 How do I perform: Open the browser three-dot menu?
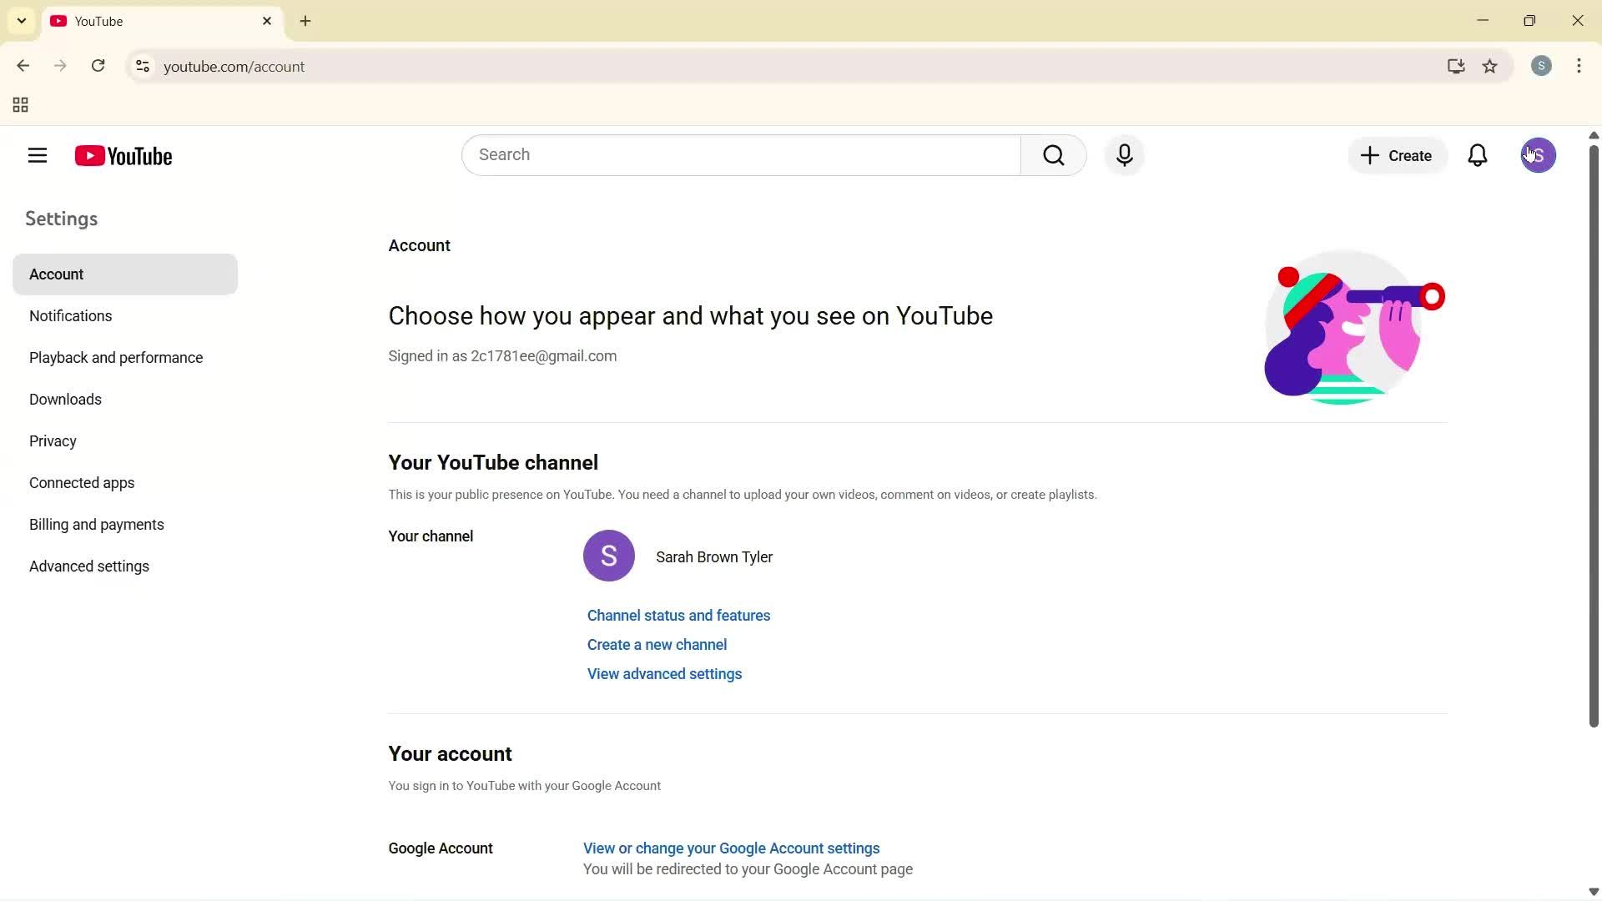(x=1579, y=66)
